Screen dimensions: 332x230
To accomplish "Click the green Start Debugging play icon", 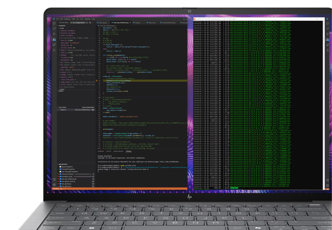I will point(70,23).
